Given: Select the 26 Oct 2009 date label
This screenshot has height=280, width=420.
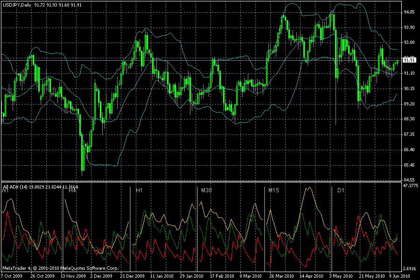Looking at the screenshot, I should click(42, 276).
